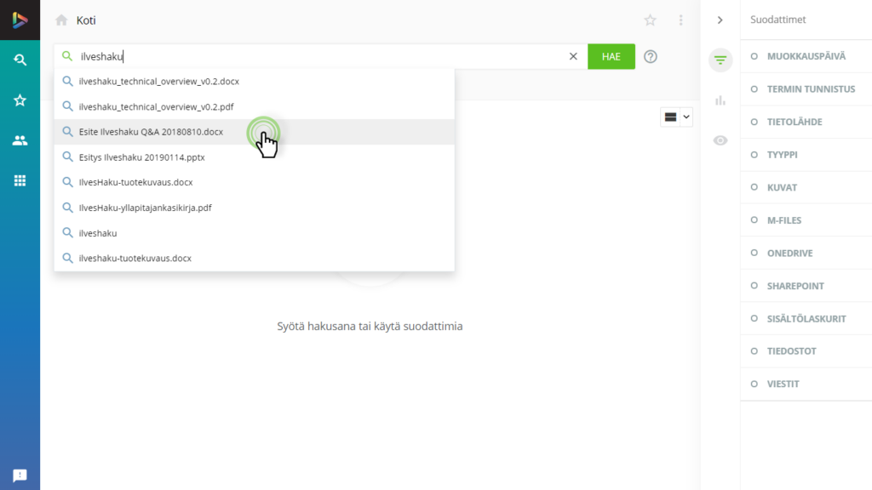
Task: Expand the TIEDOSTOT filter
Action: [806, 351]
